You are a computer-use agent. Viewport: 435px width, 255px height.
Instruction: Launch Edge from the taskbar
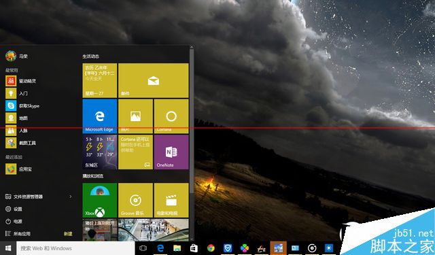coord(160,248)
